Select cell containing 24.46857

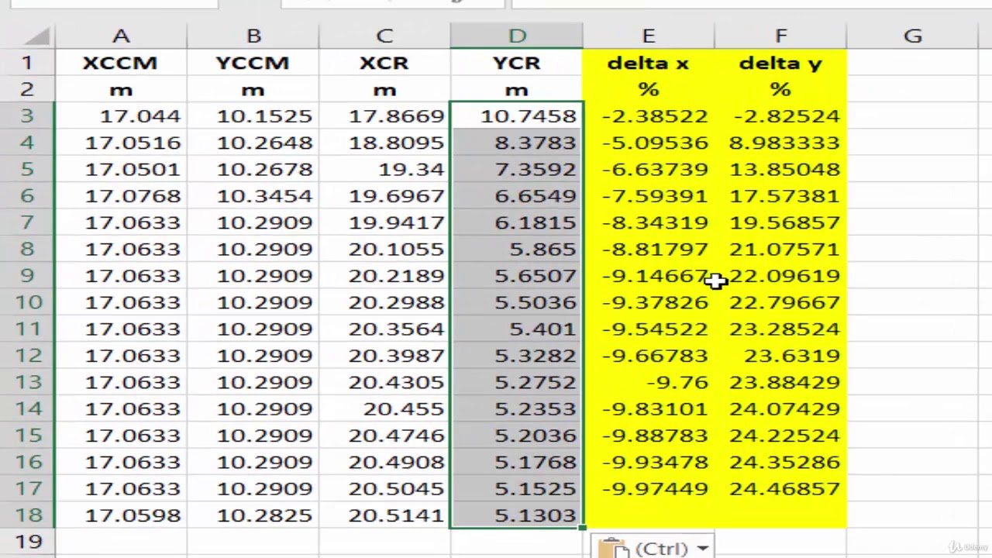[x=780, y=488]
